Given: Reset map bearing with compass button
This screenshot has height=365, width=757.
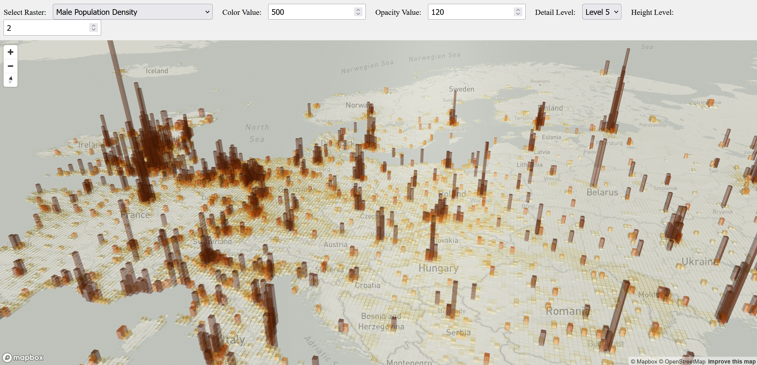Looking at the screenshot, I should (x=10, y=80).
